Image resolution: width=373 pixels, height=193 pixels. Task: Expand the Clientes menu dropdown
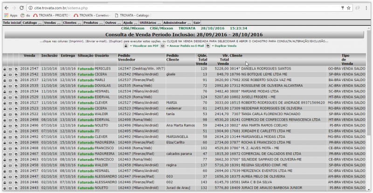click(72, 23)
